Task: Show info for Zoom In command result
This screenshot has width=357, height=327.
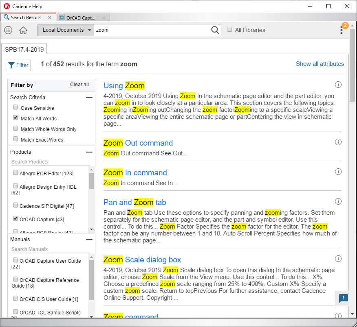Action: 338,172
